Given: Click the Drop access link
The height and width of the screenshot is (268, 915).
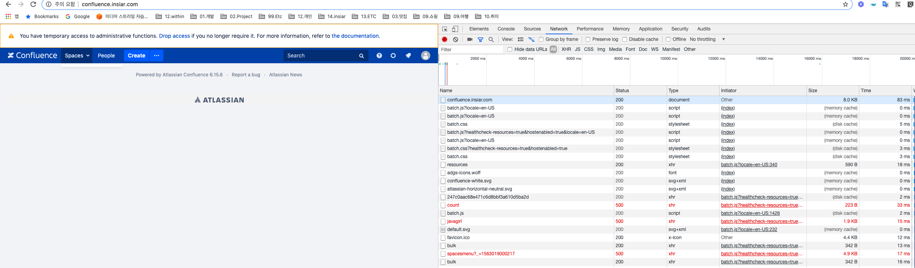Looking at the screenshot, I should tap(175, 36).
